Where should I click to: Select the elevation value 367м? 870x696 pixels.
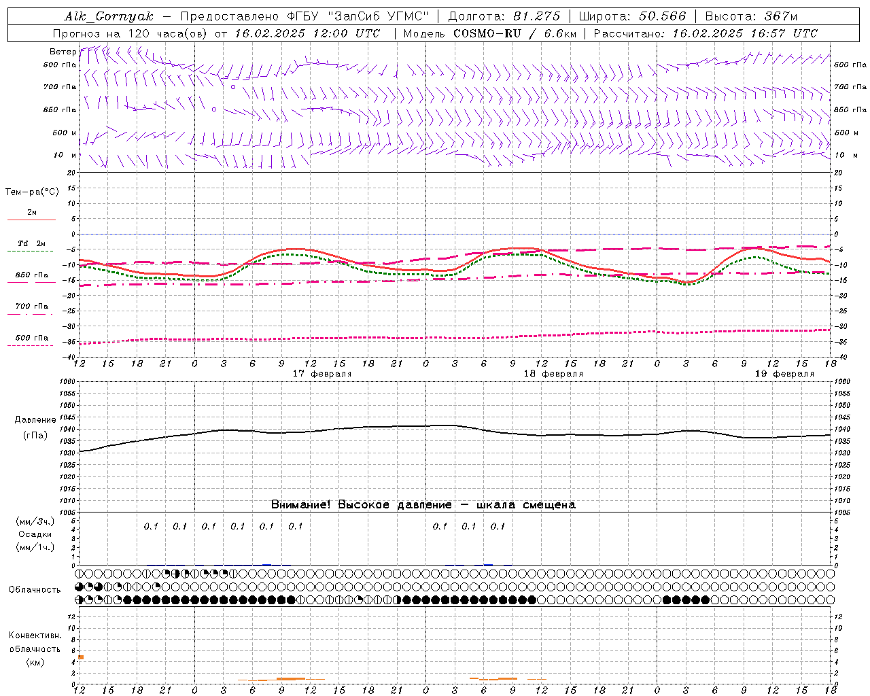tap(780, 16)
